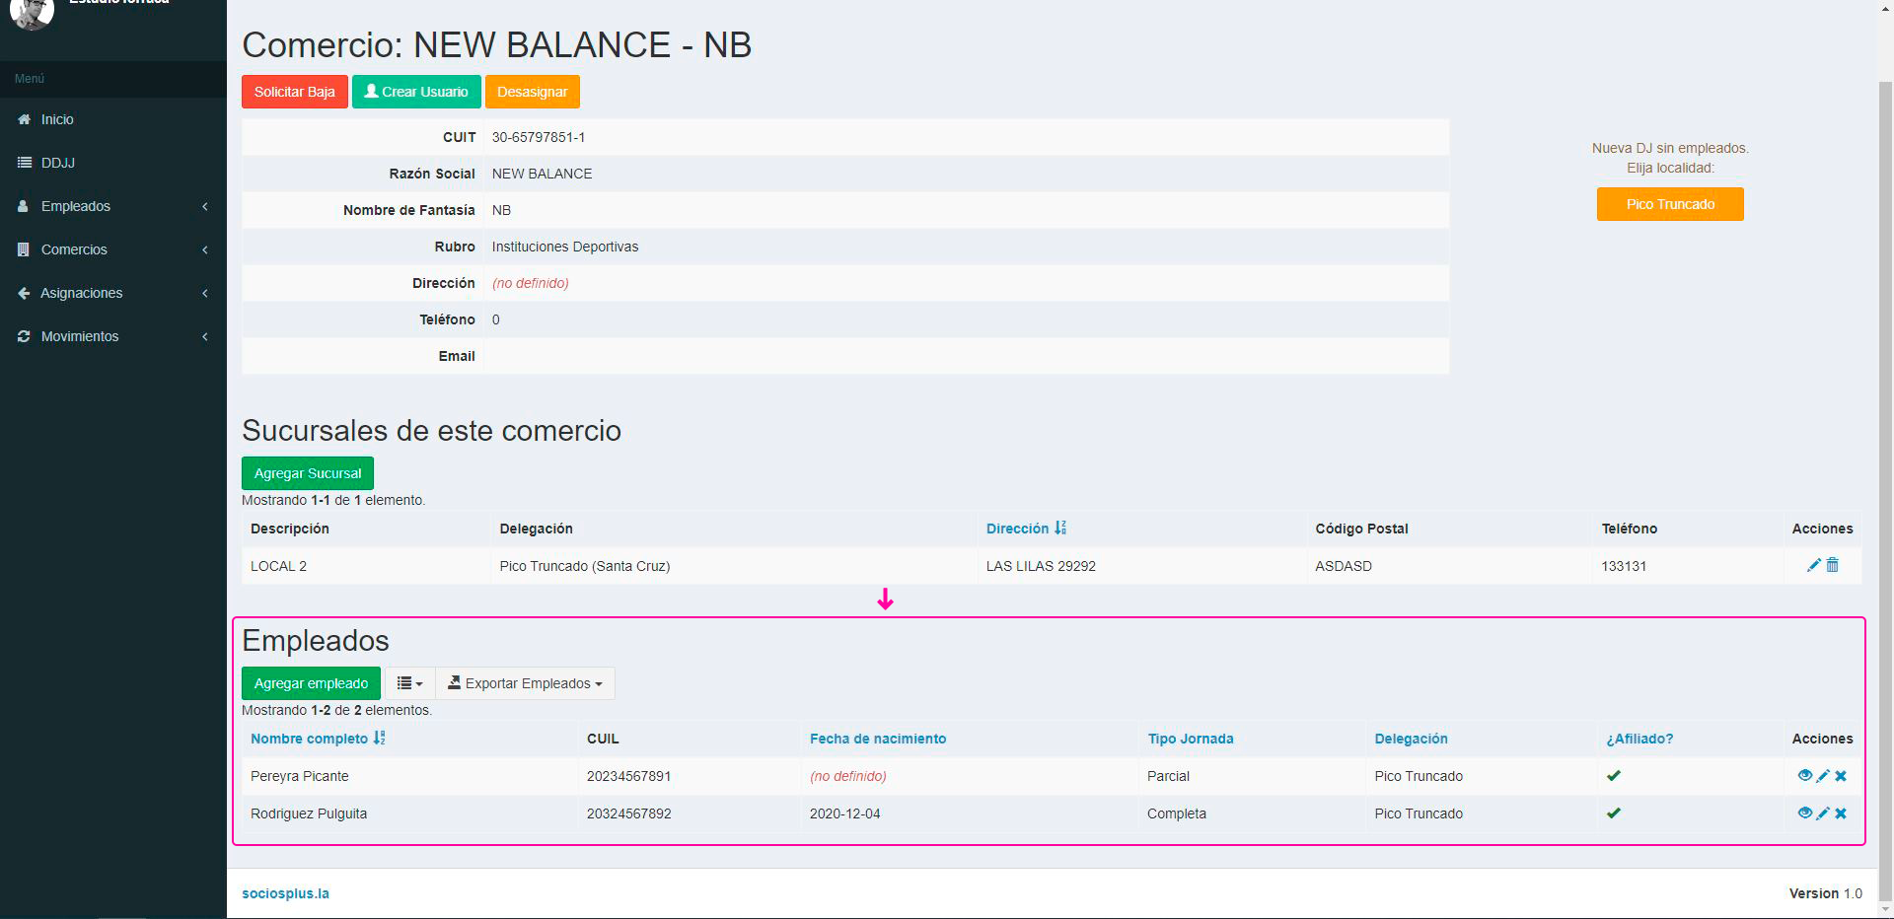The height and width of the screenshot is (919, 1894).
Task: Sort employees by Tipo Jornada header
Action: coord(1191,739)
